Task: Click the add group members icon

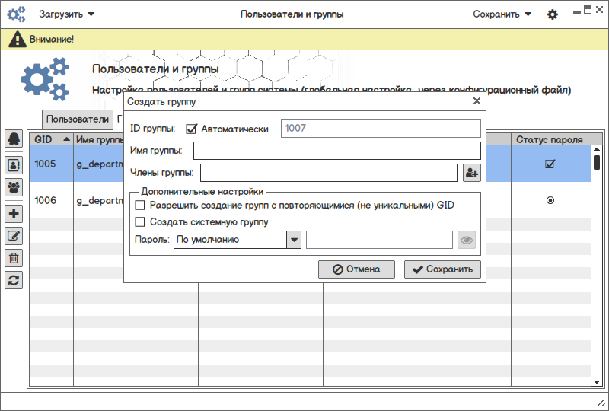Action: [471, 174]
